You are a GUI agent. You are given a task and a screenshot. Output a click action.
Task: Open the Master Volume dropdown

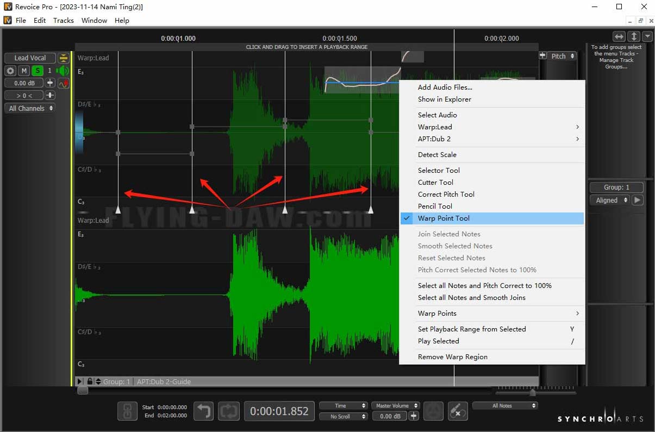(x=395, y=405)
